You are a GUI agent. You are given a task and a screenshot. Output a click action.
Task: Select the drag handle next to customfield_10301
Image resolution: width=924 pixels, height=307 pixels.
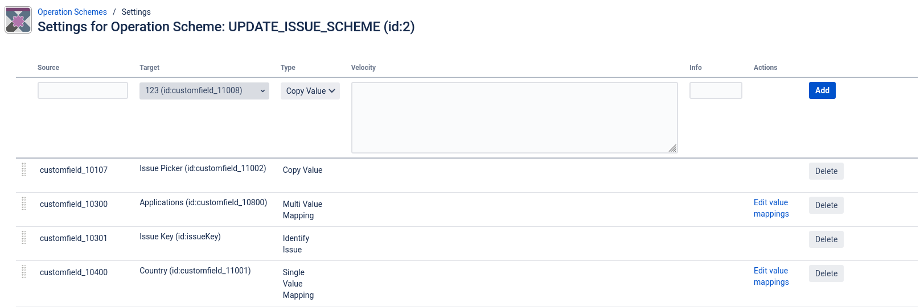point(24,238)
